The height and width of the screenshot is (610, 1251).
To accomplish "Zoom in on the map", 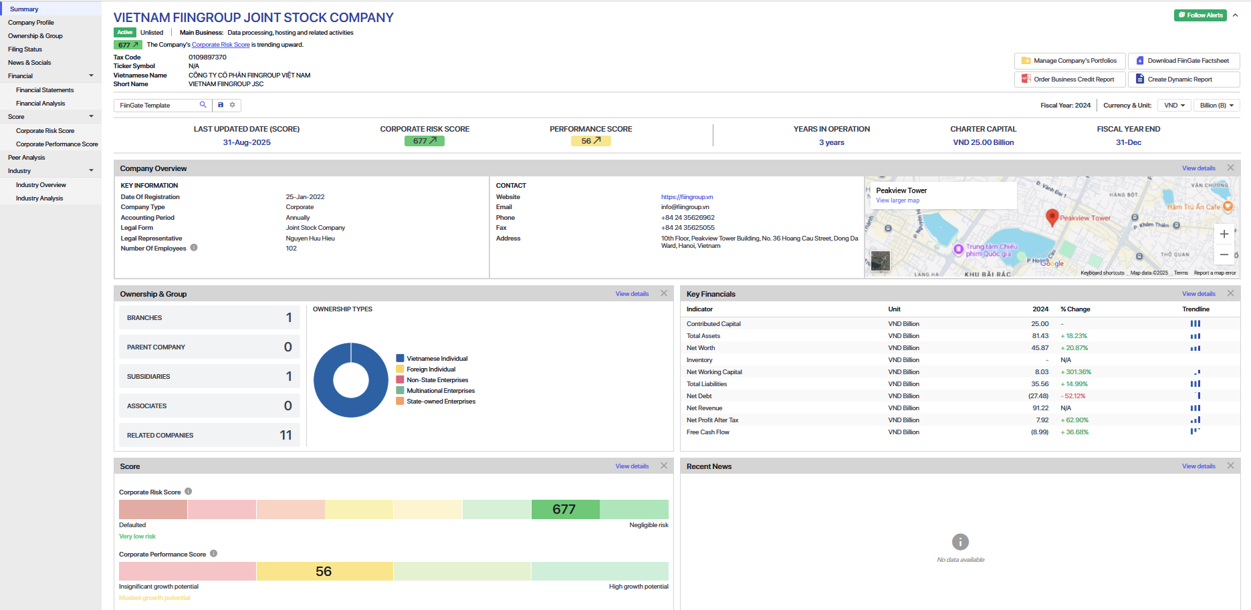I will (1224, 235).
